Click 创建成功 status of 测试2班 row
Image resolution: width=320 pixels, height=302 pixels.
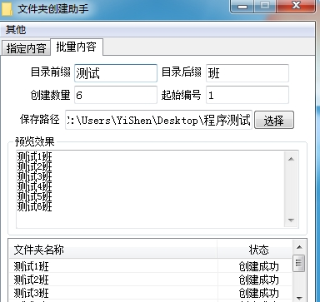pyautogui.click(x=258, y=280)
